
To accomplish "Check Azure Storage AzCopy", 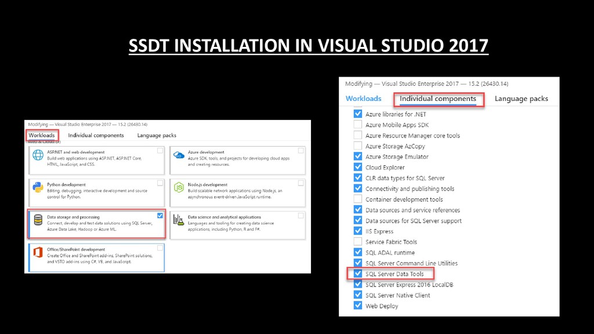I will point(357,146).
